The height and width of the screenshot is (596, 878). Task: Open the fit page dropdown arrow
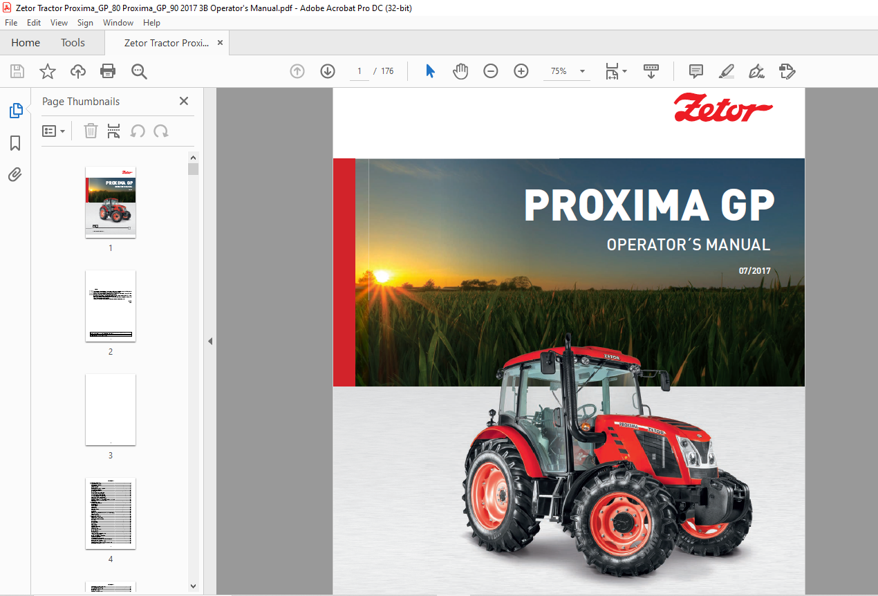(625, 71)
